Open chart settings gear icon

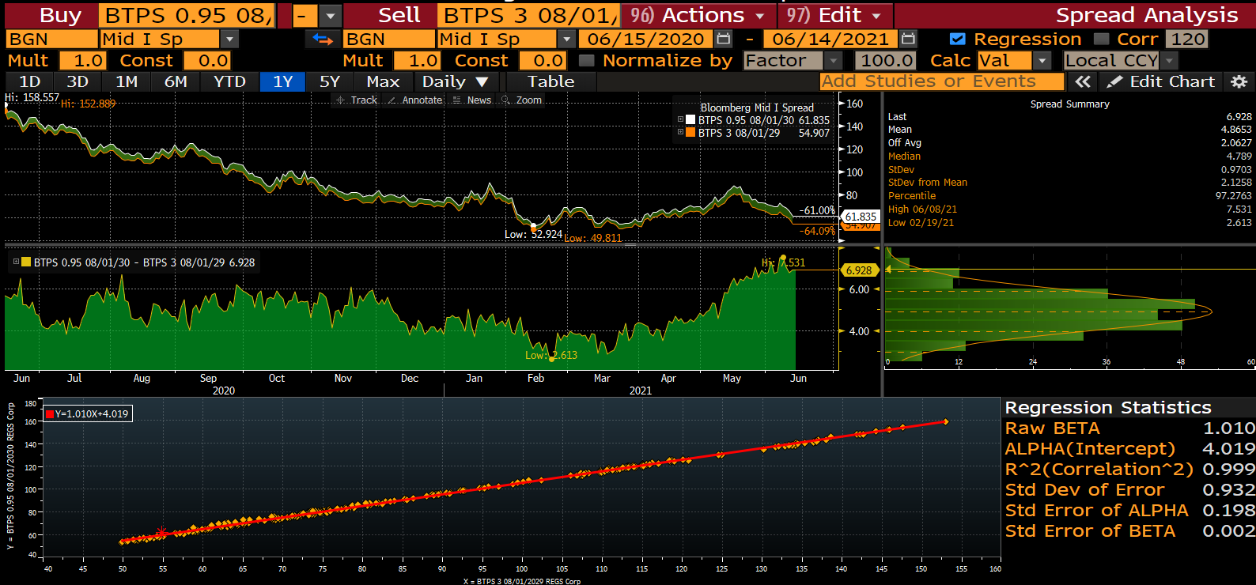point(1239,81)
